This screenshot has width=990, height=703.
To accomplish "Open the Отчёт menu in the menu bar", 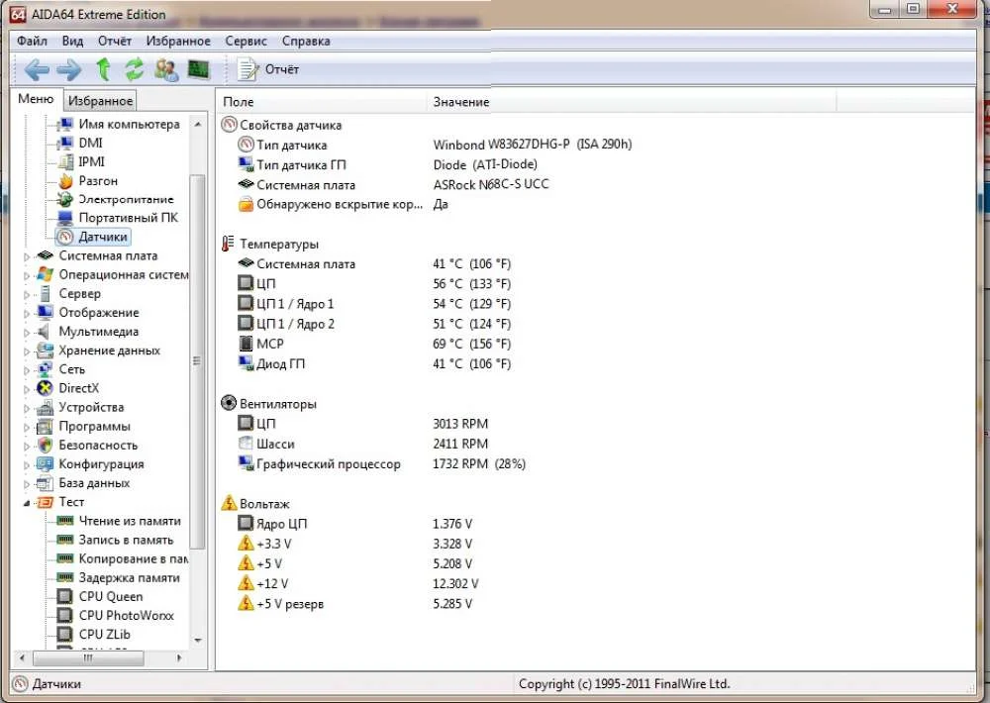I will [114, 41].
